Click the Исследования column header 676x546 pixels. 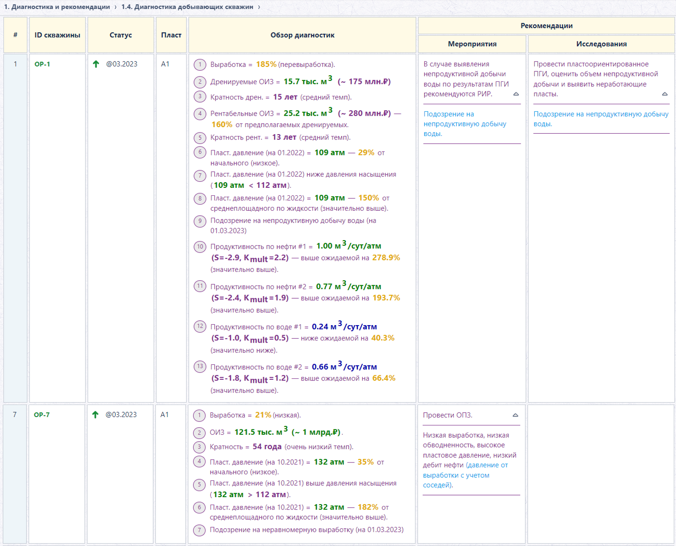tap(601, 44)
